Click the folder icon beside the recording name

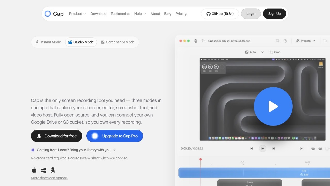coord(203,41)
